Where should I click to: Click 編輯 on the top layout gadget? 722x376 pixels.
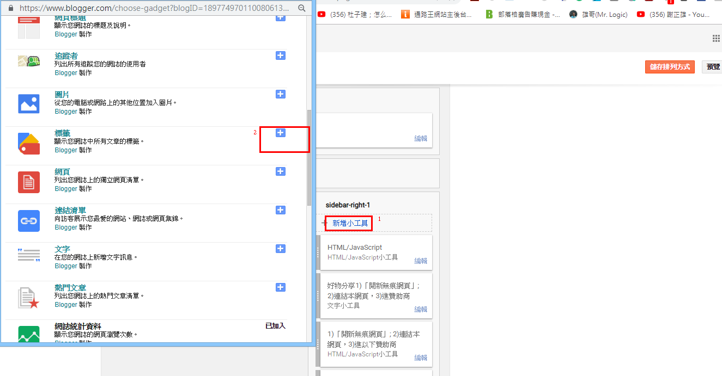click(x=421, y=138)
